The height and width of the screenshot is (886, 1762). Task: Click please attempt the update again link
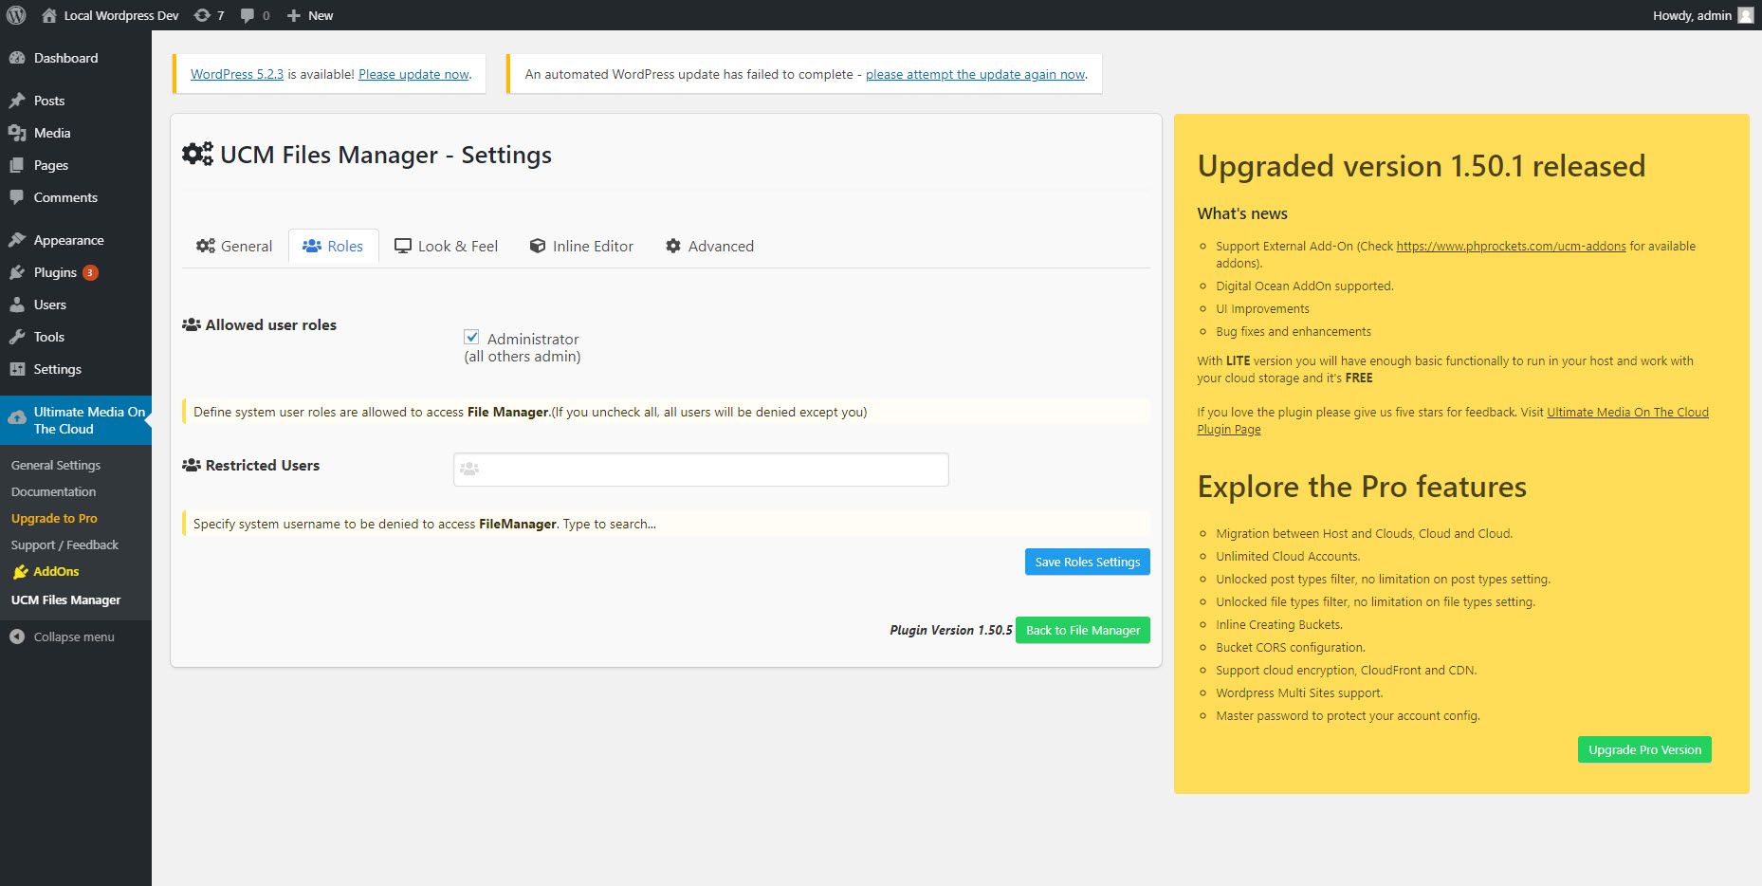[976, 74]
